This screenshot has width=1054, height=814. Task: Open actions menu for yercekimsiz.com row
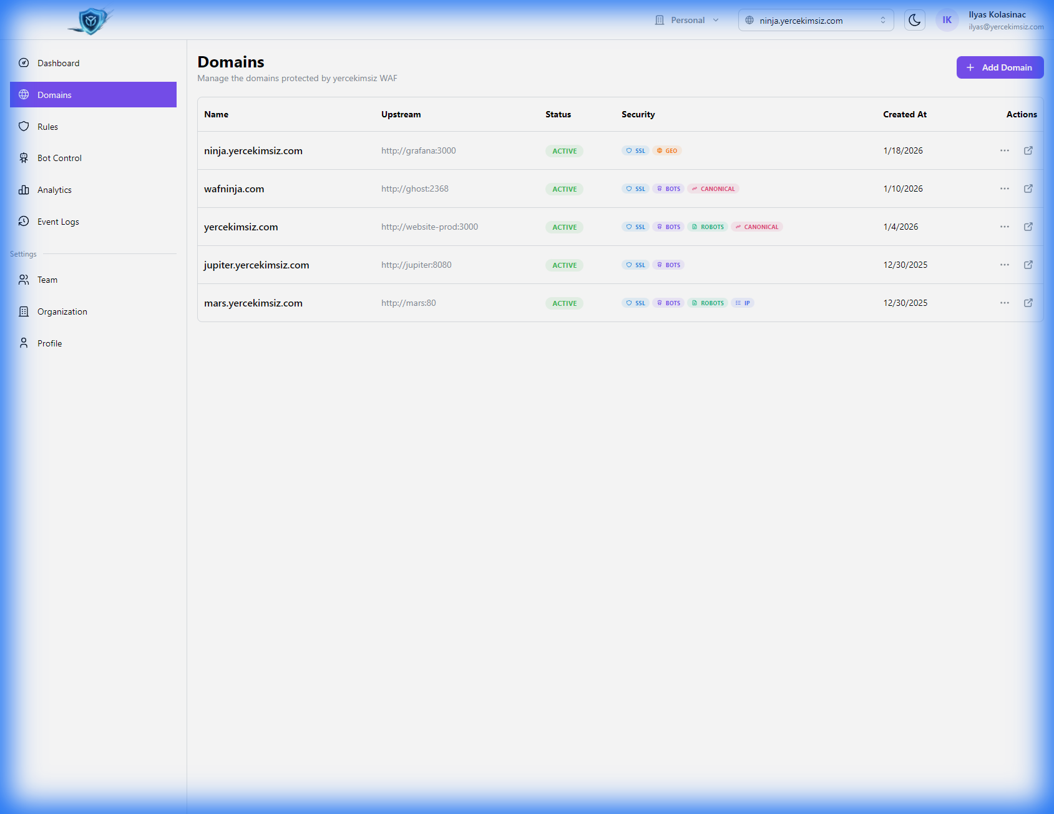pos(1005,227)
